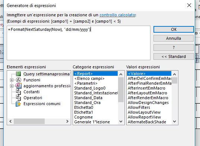Expand the aggiornamento professionale node
This screenshot has height=146, width=200.
click(x=12, y=86)
